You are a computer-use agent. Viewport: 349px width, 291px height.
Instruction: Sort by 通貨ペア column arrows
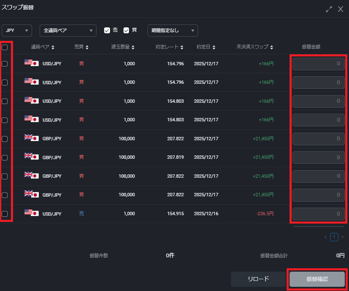click(53, 47)
